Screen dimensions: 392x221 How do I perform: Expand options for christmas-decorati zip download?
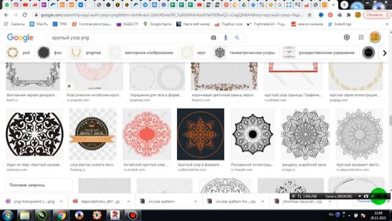point(330,201)
